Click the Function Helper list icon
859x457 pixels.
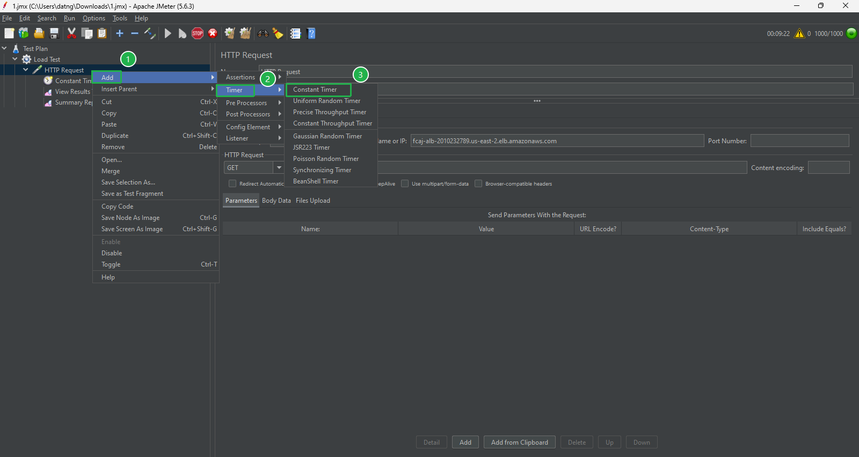coord(295,33)
